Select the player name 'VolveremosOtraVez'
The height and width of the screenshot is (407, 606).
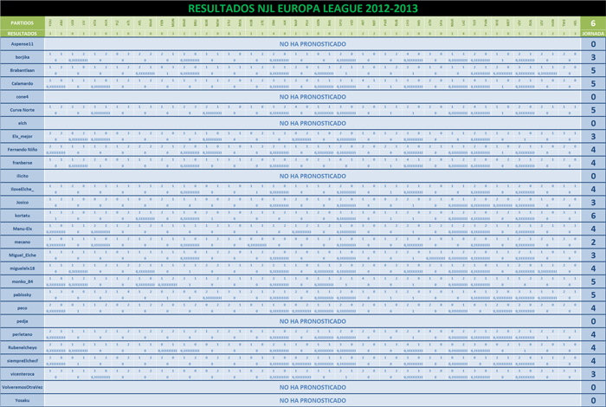23,387
